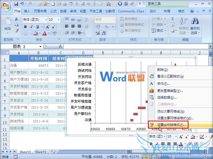This screenshot has height=159, width=213.
Task: Apply fill color from ribbon bucket
Action: [x=35, y=33]
